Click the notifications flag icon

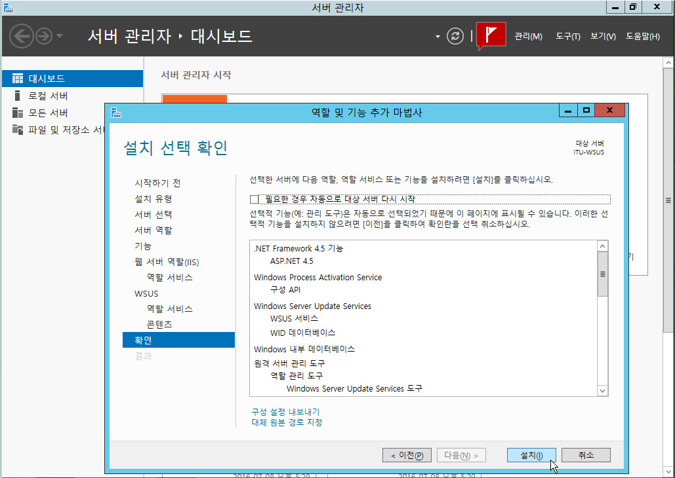point(491,35)
